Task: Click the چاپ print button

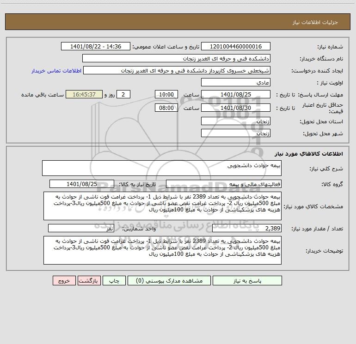Action: pyautogui.click(x=114, y=280)
